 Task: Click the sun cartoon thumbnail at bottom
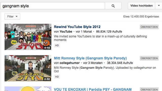28,89
